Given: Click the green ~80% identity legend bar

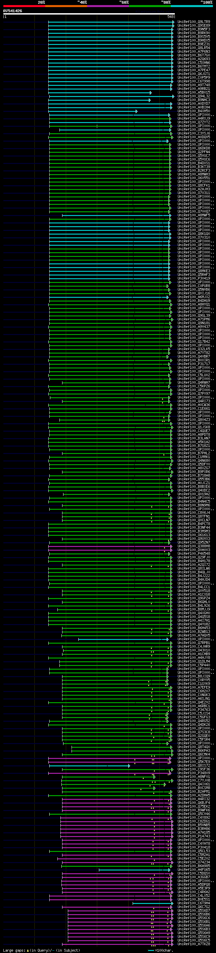Looking at the screenshot, I should (x=150, y=6).
